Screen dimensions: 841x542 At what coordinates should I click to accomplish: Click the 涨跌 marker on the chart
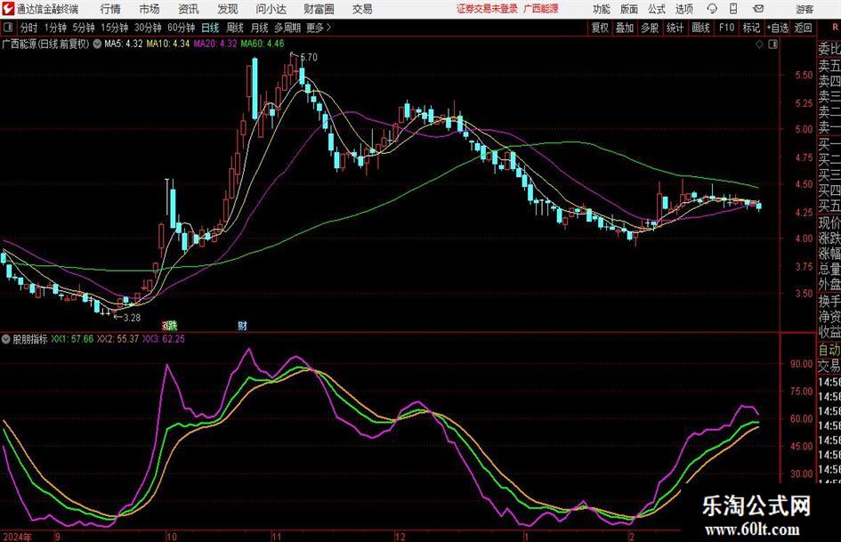(x=169, y=325)
